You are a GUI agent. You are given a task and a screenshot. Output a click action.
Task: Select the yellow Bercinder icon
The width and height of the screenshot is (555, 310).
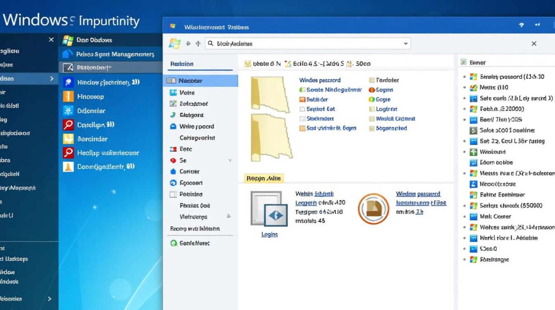(x=68, y=139)
